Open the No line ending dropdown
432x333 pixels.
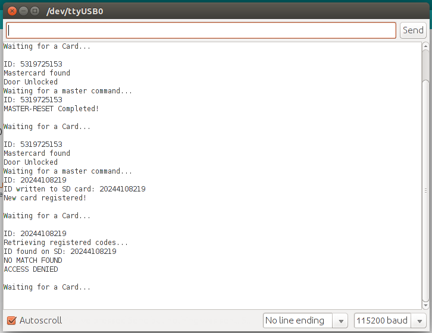(305, 321)
